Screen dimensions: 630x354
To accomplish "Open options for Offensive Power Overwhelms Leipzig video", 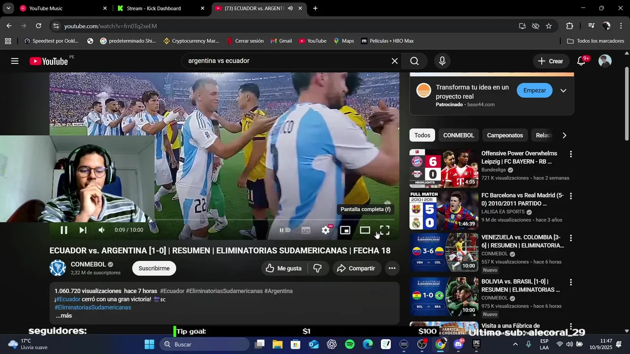I will click(x=571, y=154).
